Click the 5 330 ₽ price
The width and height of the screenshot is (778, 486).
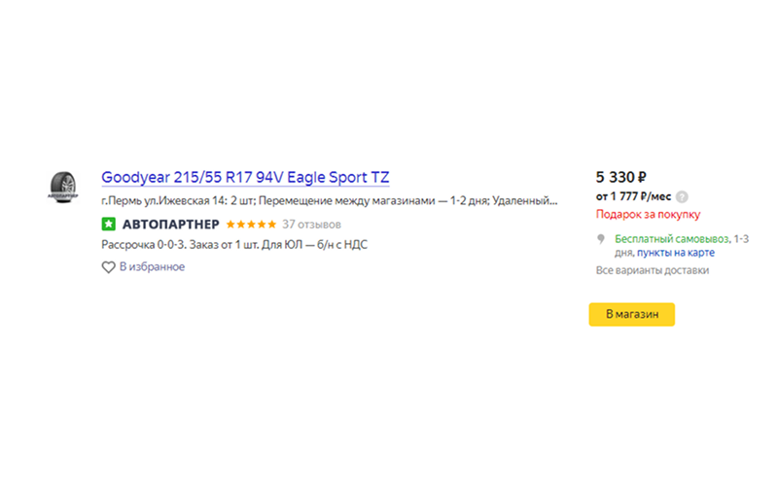621,177
